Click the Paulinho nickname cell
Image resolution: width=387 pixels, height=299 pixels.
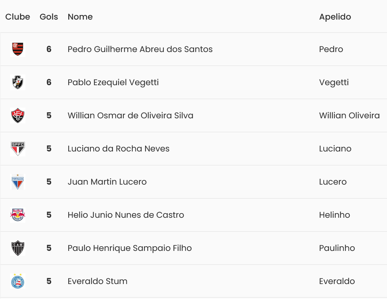(x=337, y=248)
